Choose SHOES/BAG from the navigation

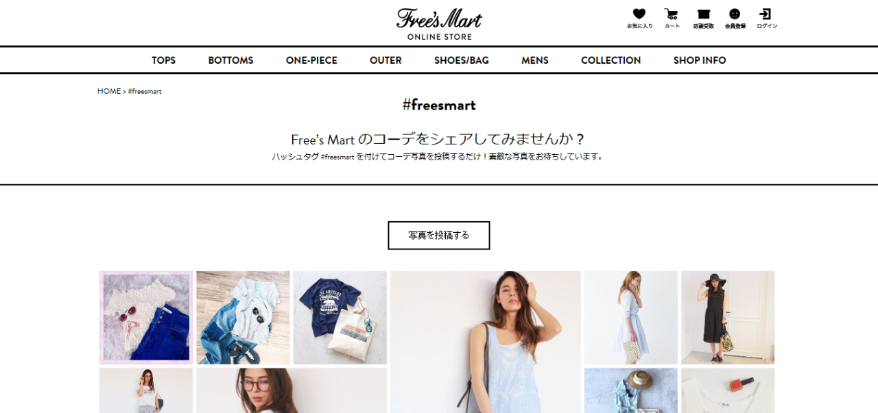coord(462,60)
